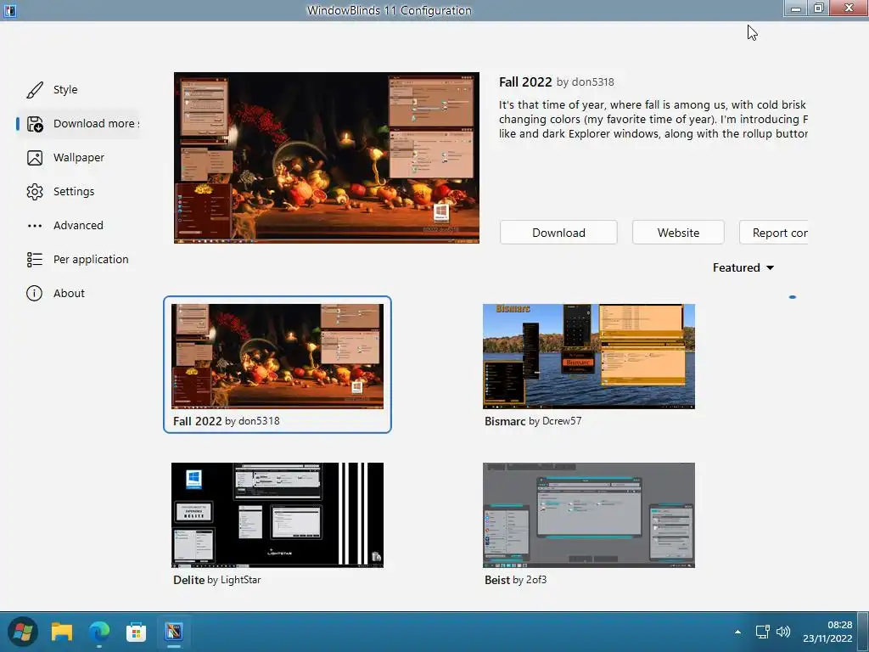
Task: Select the Beist style thumbnail
Action: pos(589,515)
